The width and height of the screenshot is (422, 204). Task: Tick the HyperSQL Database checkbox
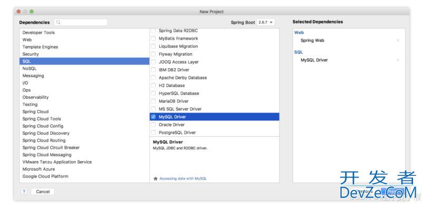153,93
